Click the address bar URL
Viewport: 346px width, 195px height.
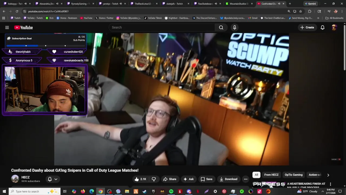[48, 11]
